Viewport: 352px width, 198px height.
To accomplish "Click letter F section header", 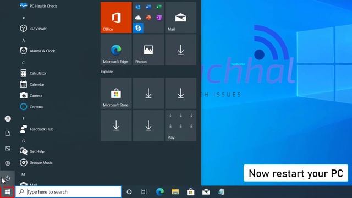I will (x=23, y=119).
